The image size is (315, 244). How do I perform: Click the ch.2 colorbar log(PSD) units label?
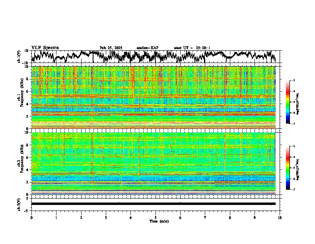coord(298,170)
